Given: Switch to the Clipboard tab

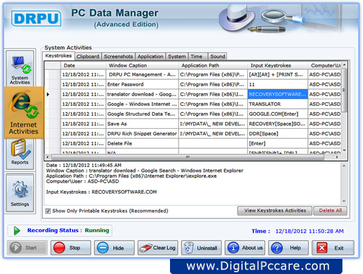Looking at the screenshot, I should tap(88, 56).
